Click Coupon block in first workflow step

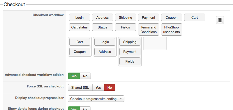pyautogui.click(x=80, y=52)
